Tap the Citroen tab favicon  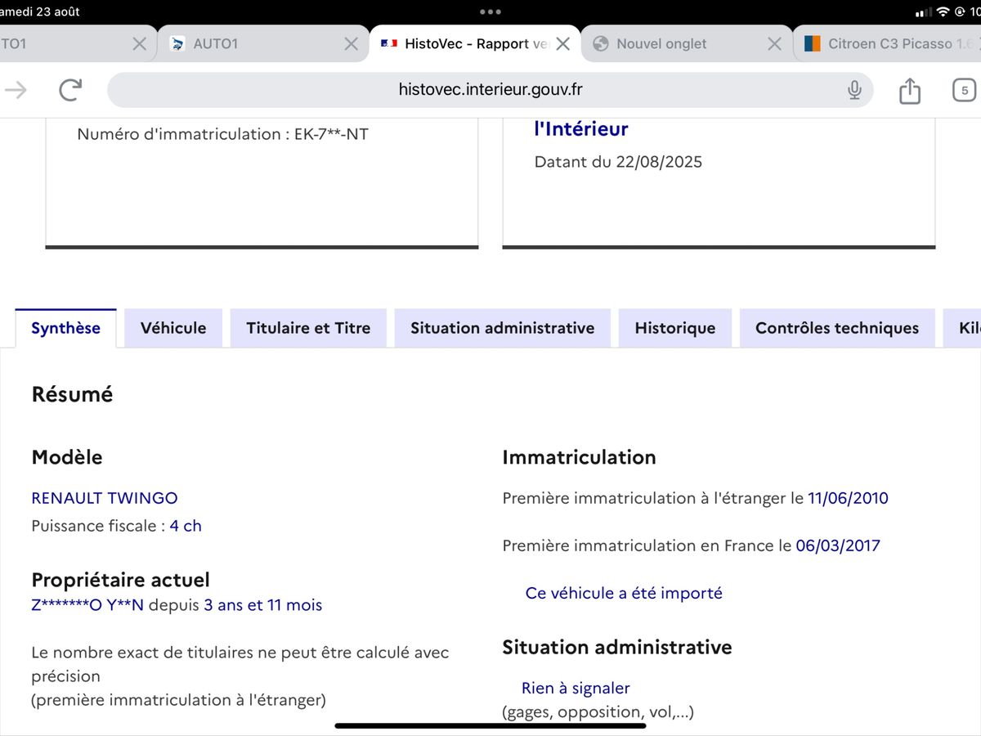[812, 44]
